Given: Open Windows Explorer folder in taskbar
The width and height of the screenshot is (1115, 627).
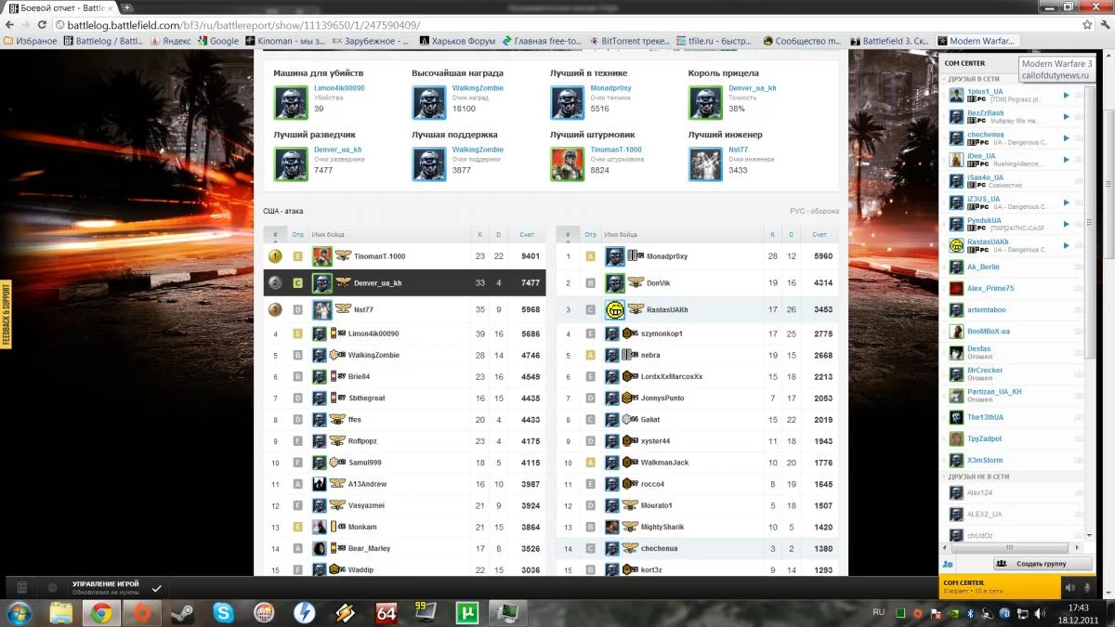Looking at the screenshot, I should 61,612.
